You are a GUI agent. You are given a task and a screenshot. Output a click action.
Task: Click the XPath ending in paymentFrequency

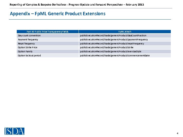[114, 40]
